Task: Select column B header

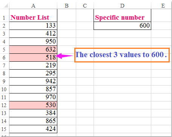Action: (x=66, y=6)
